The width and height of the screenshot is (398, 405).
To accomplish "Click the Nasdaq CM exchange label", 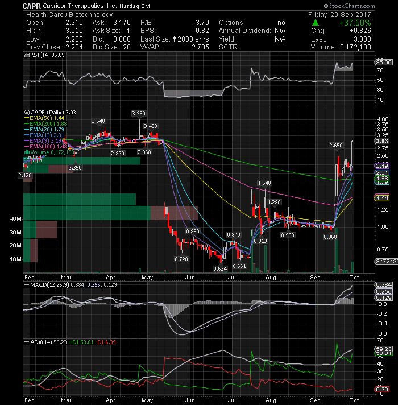I will coord(135,6).
